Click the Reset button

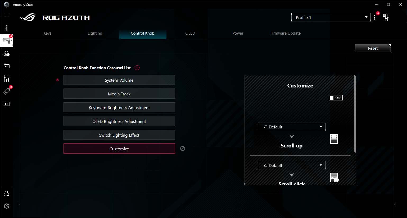373,48
